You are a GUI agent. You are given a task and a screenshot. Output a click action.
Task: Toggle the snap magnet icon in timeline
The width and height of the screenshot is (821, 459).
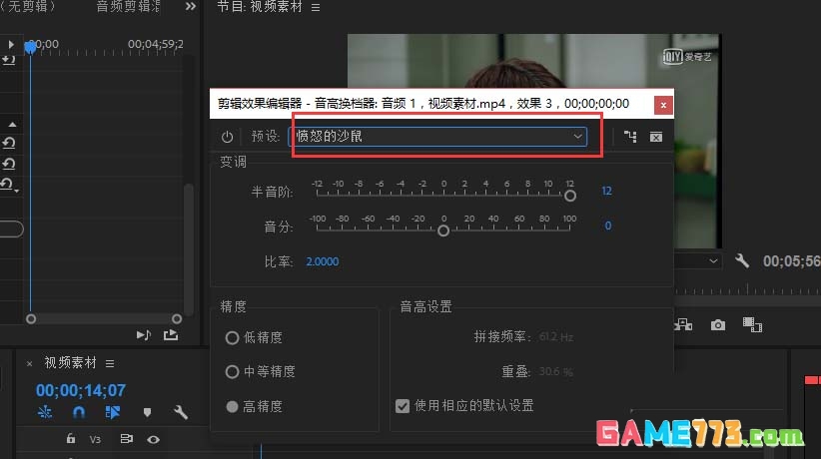tap(79, 412)
